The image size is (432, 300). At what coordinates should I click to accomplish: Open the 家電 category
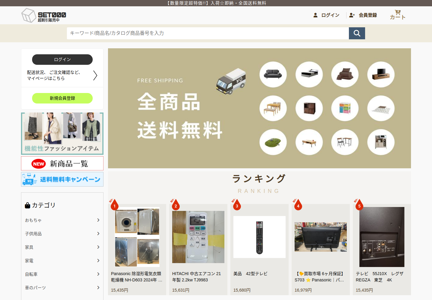coord(62,261)
